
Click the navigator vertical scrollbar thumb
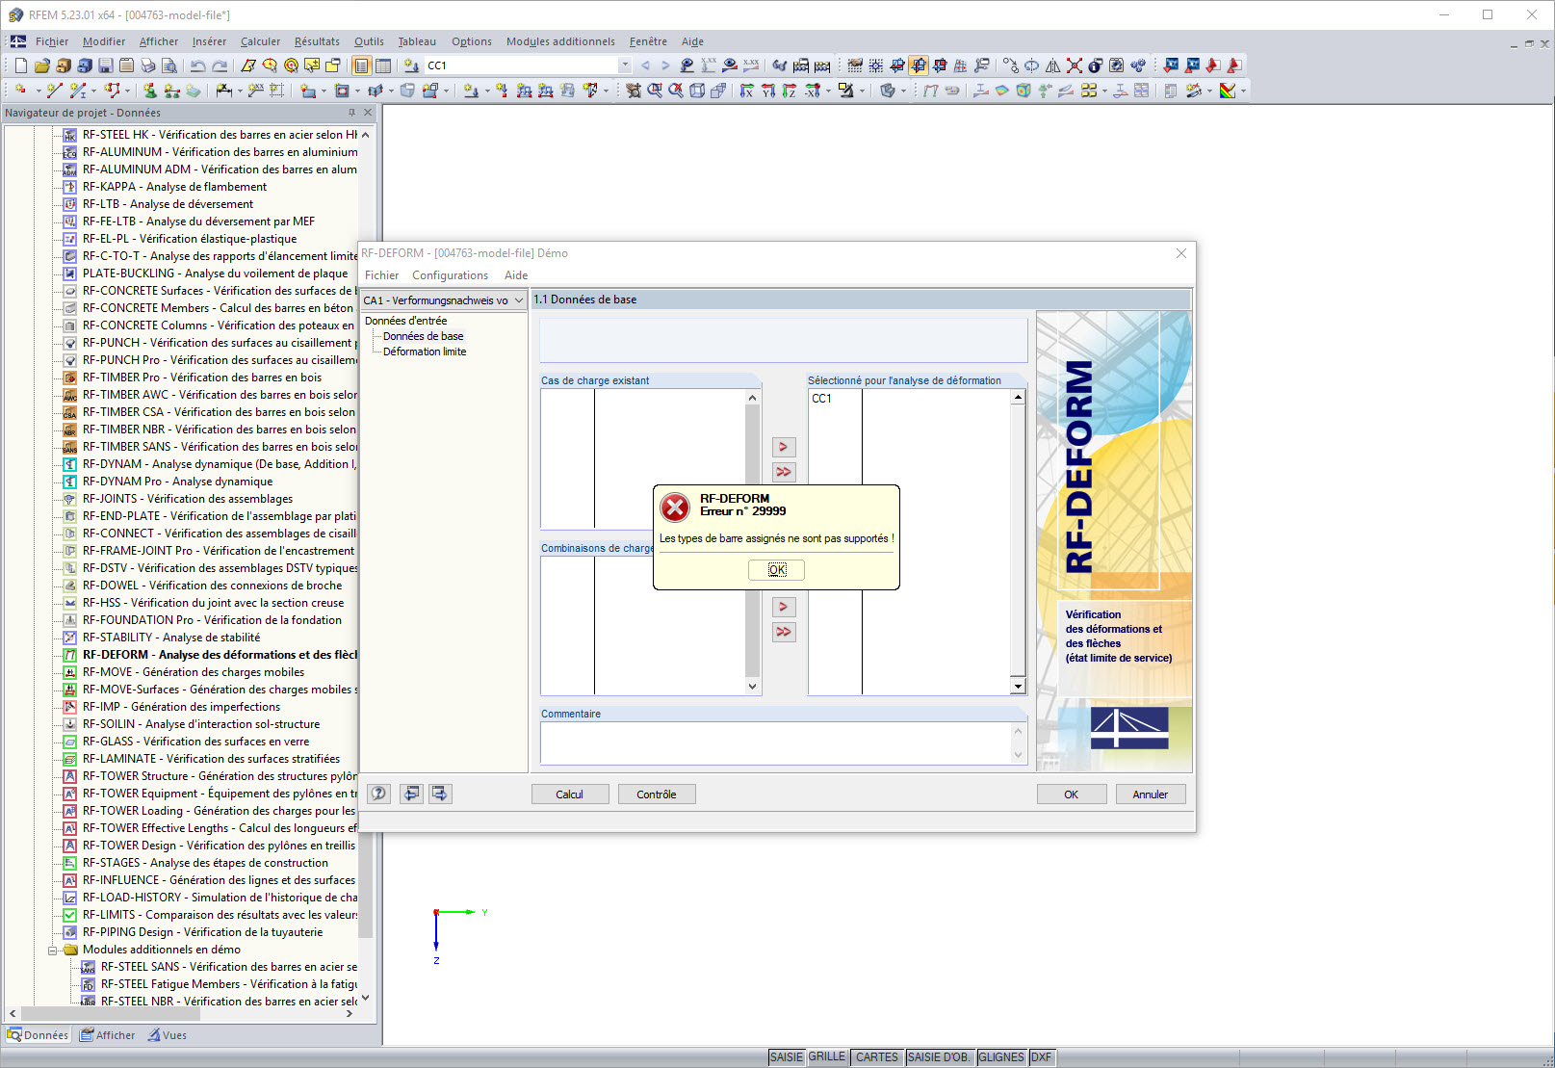pos(365,539)
